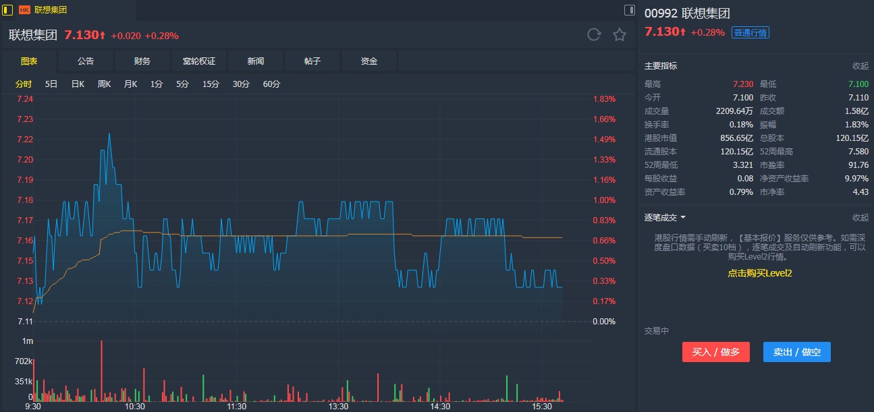Click the refresh quote icon

point(594,35)
